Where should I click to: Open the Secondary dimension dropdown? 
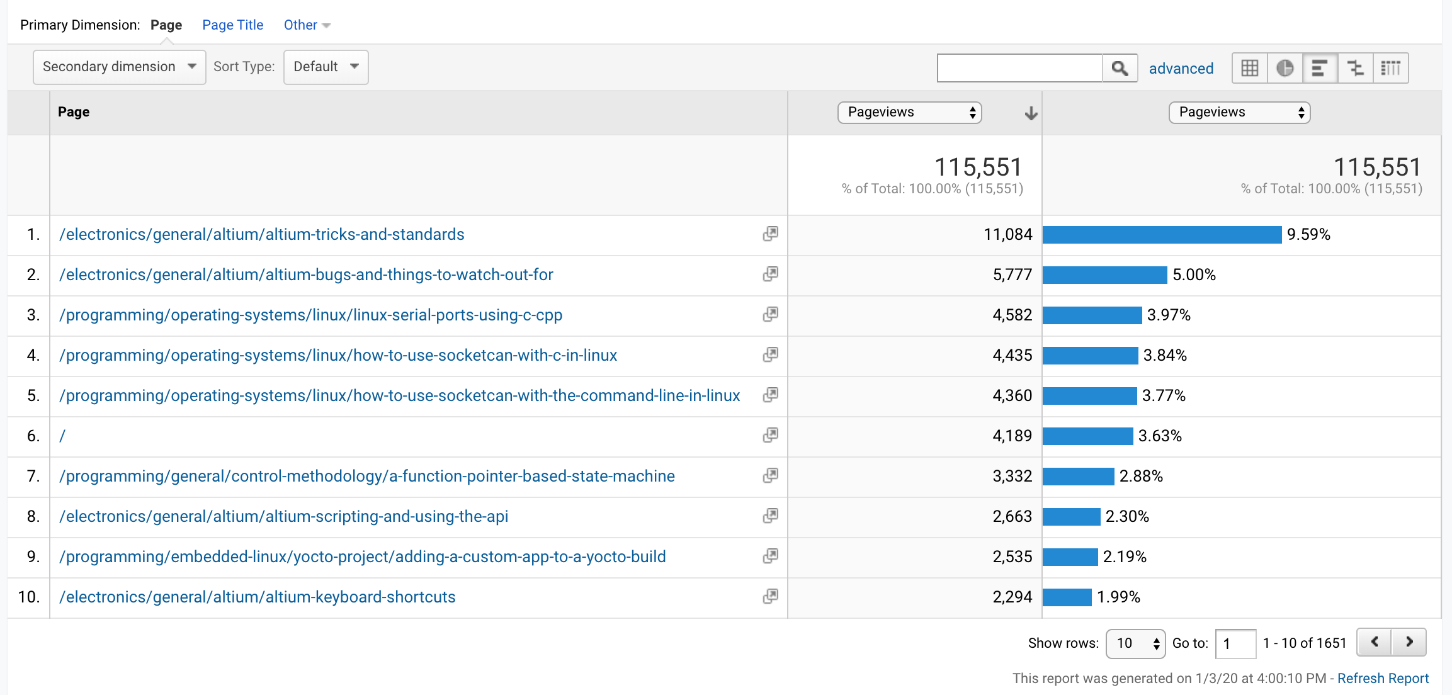click(119, 67)
